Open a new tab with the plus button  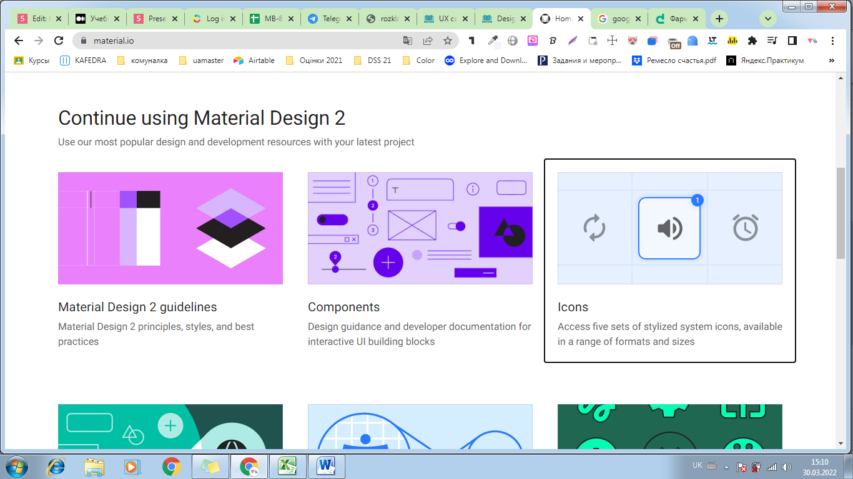(719, 19)
